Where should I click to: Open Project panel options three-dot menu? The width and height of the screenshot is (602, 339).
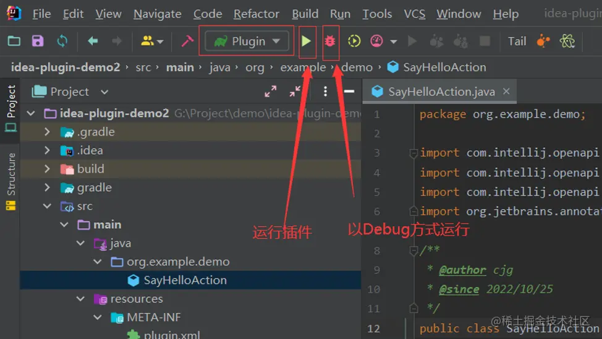[x=325, y=92]
